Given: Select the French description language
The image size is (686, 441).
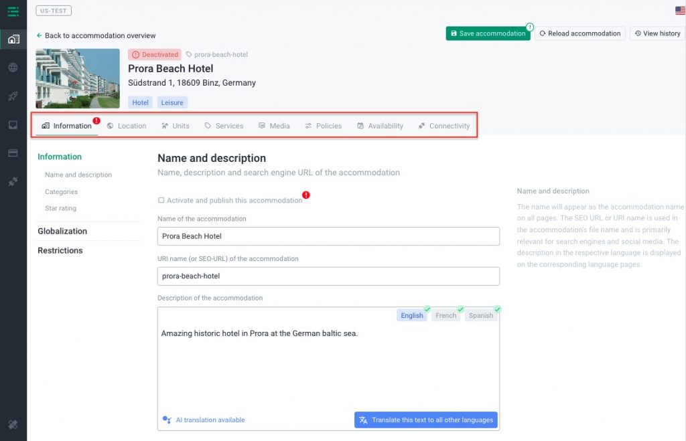Looking at the screenshot, I should 445,316.
